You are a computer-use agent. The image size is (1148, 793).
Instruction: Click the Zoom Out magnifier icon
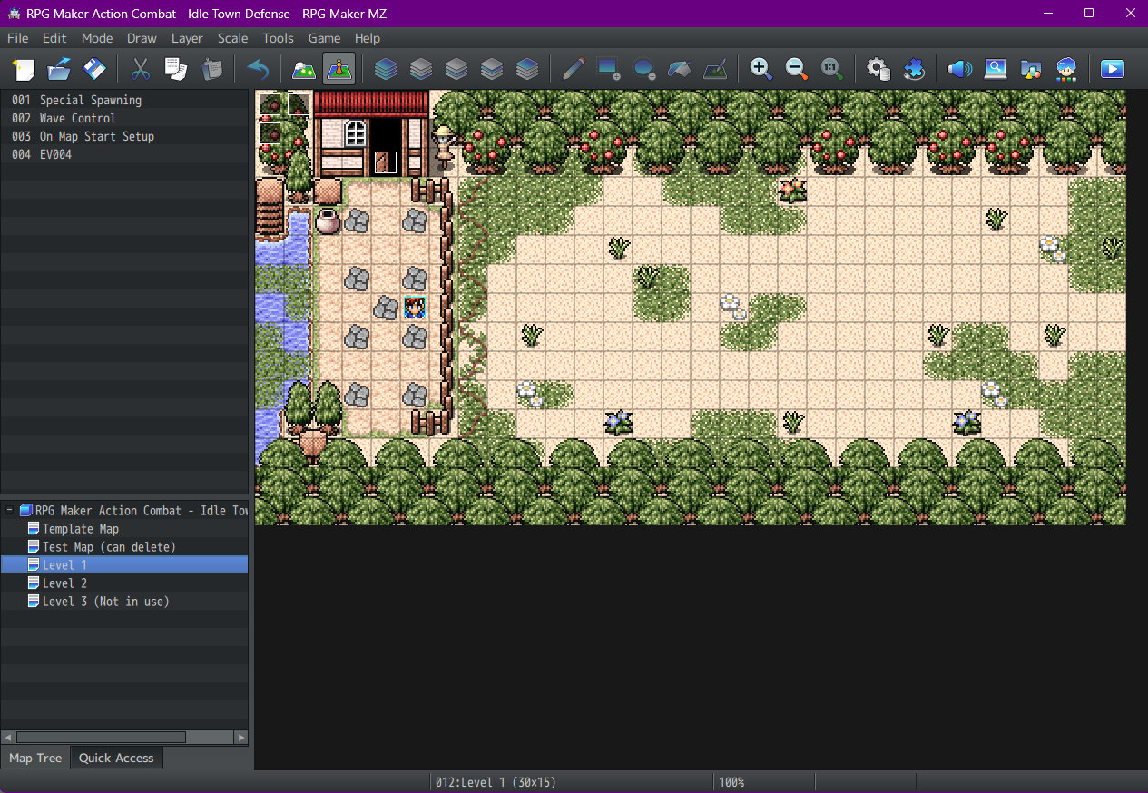[797, 69]
